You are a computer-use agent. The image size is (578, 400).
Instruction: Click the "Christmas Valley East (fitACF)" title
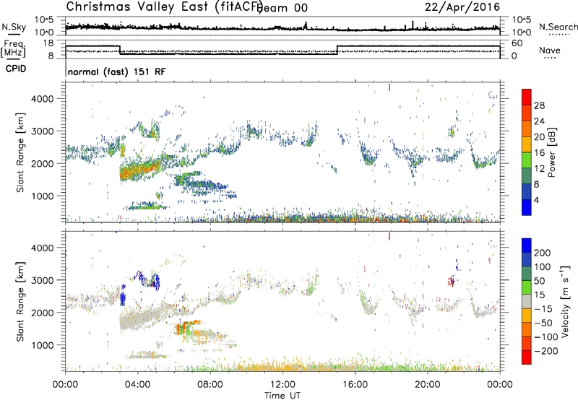pos(165,6)
